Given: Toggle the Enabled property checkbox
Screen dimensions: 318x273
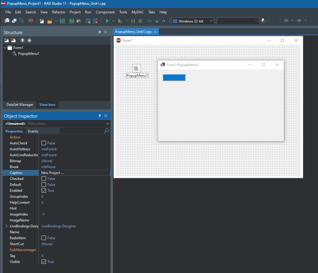Looking at the screenshot, I should coord(43,190).
